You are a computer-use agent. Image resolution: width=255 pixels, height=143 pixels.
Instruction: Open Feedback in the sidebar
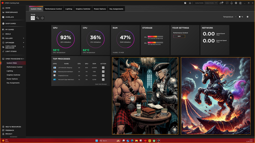pyautogui.click(x=8, y=130)
